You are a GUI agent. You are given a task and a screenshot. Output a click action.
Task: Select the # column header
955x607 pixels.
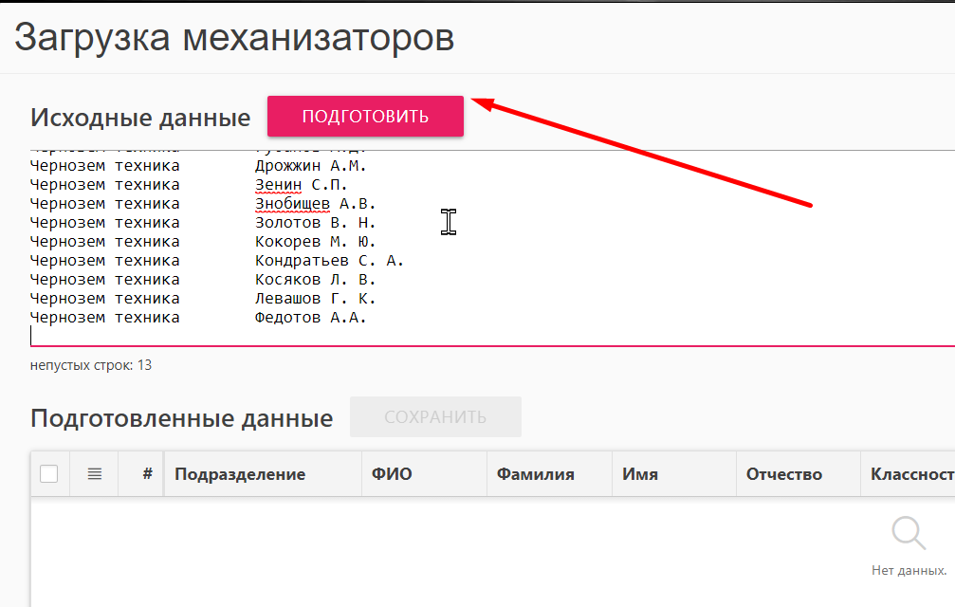147,474
